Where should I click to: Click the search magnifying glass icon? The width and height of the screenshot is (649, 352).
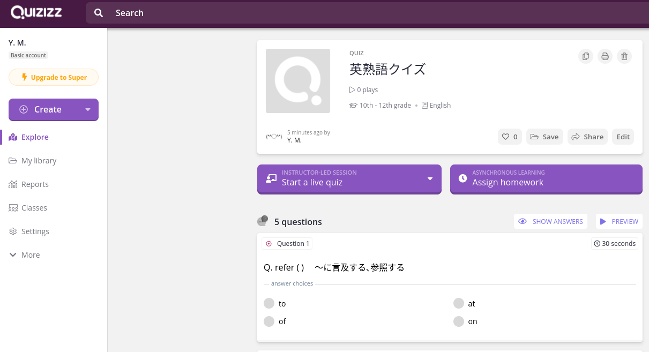[99, 12]
